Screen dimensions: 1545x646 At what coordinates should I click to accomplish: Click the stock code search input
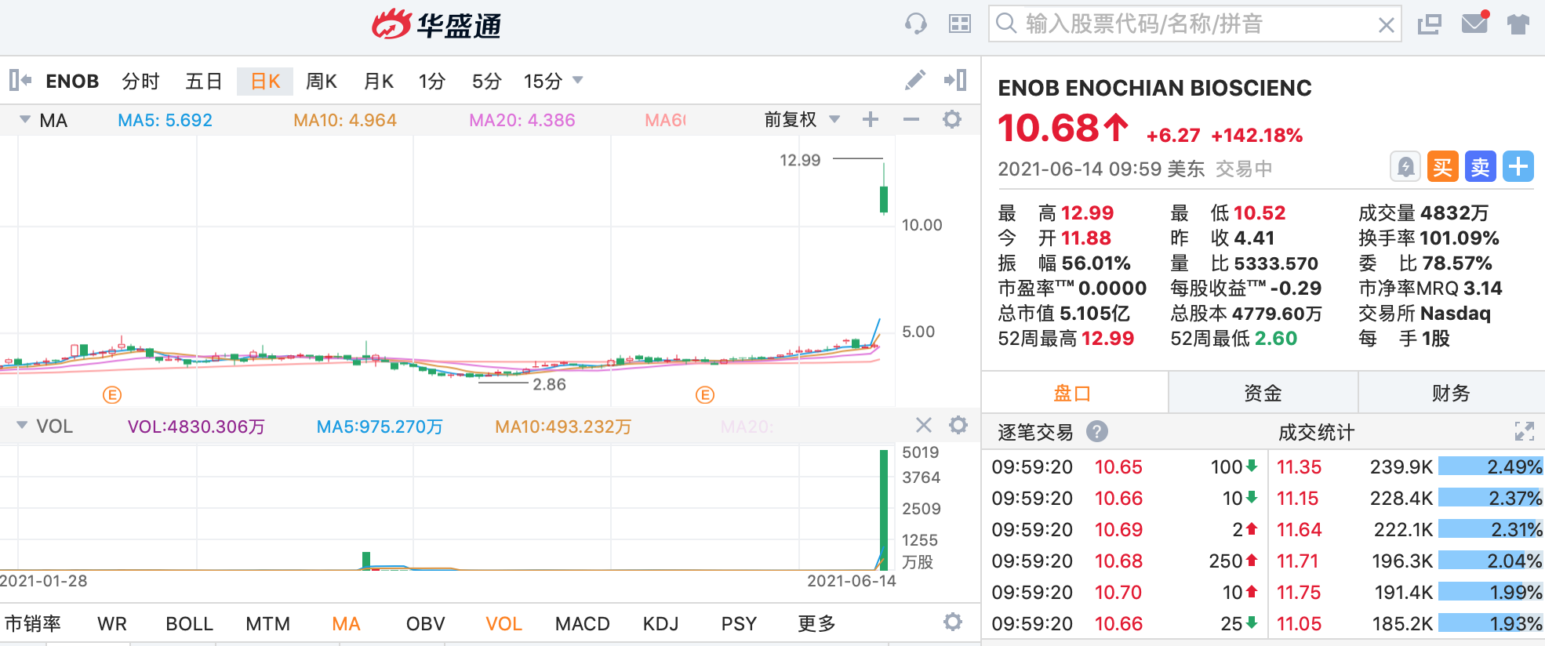point(1195,24)
